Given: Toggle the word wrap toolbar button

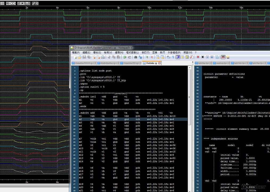Looking at the screenshot, I should click(168, 57).
